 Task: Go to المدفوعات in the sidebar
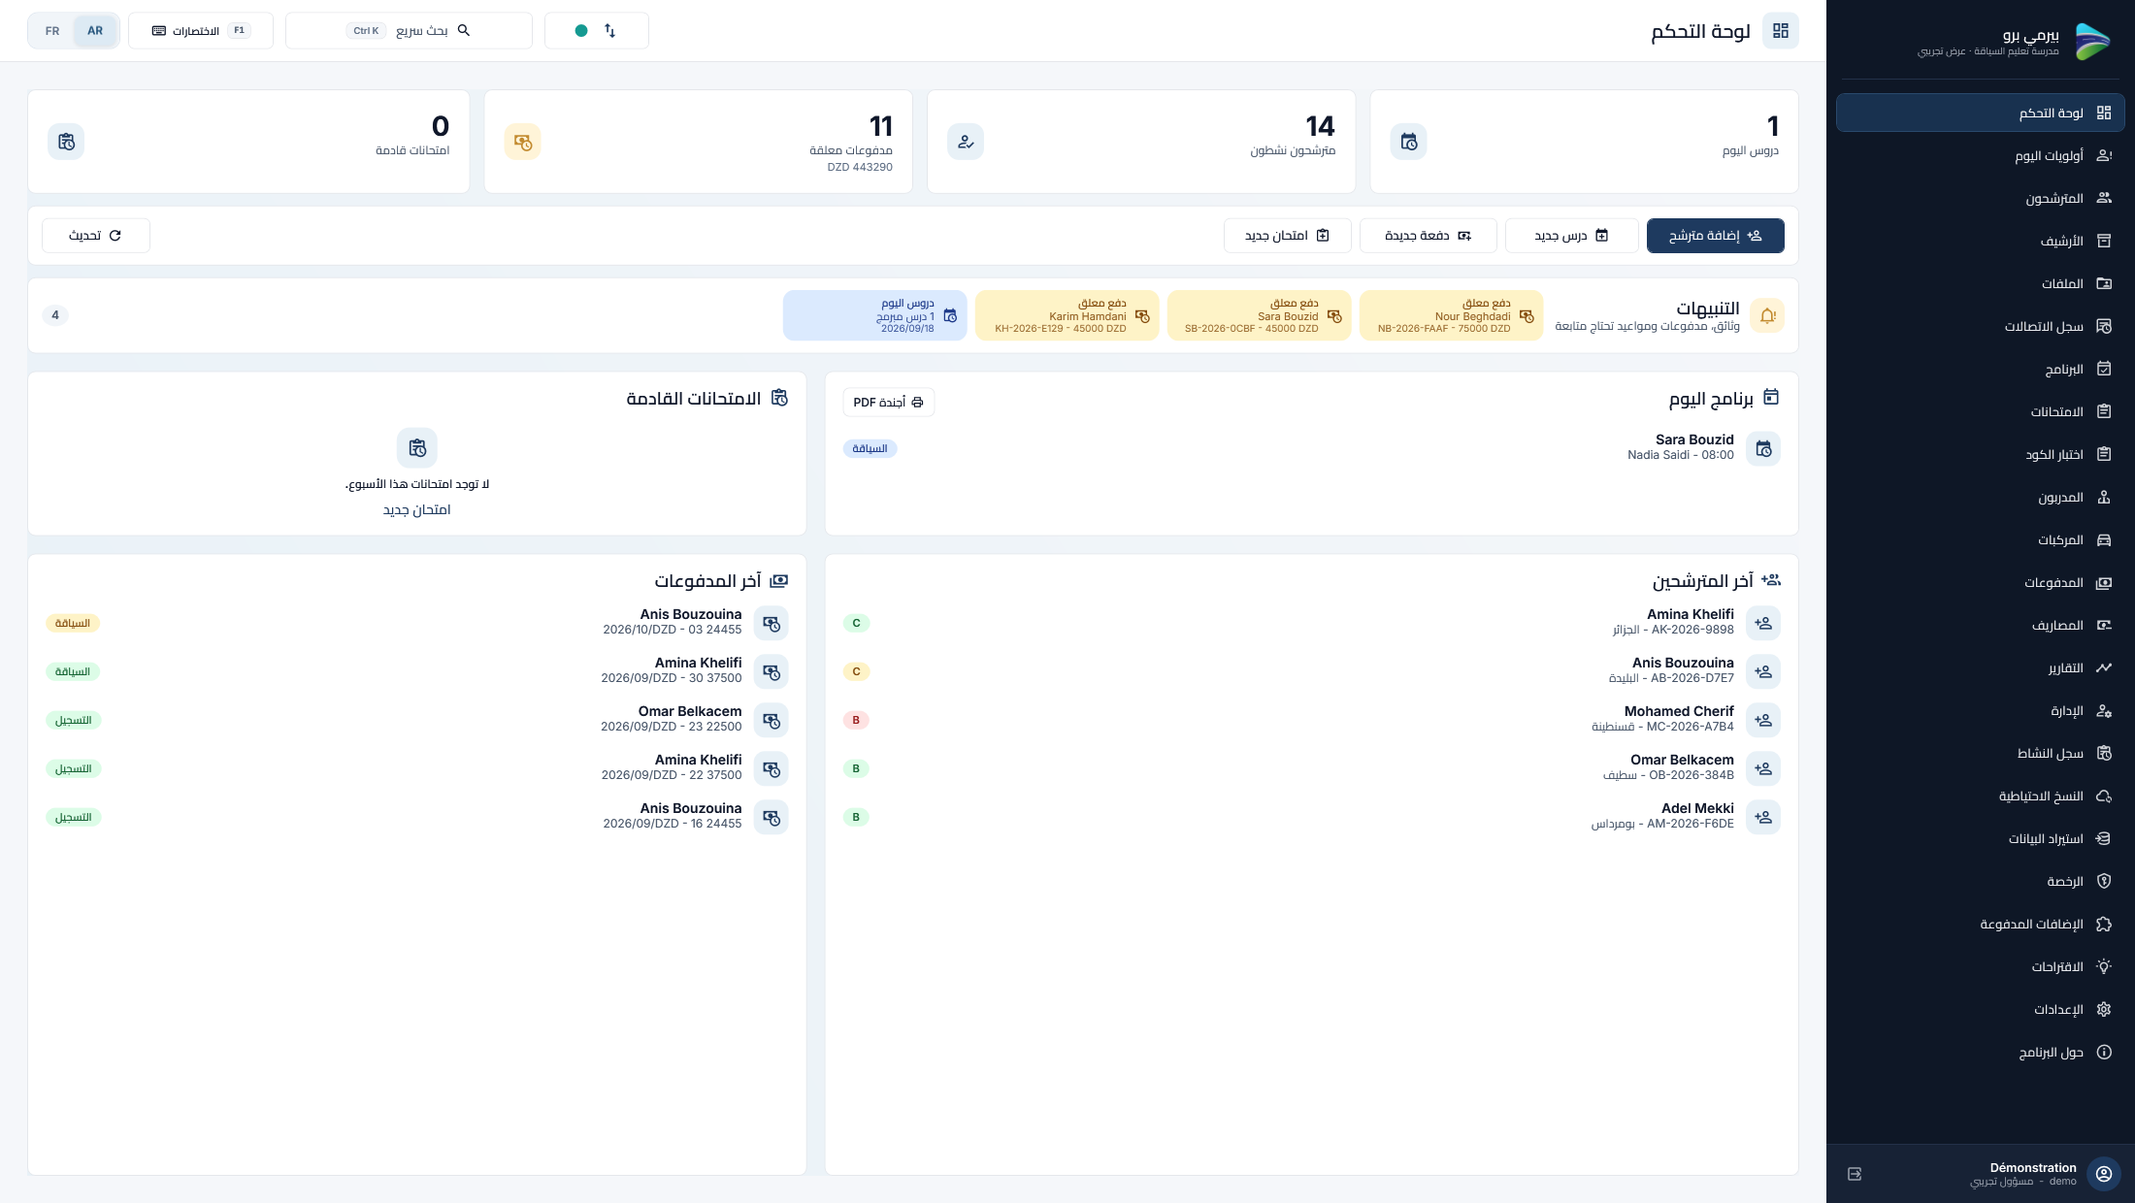point(1980,582)
